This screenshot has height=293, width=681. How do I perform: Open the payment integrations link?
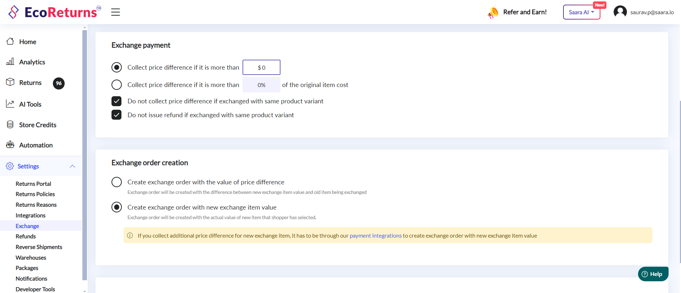pyautogui.click(x=375, y=236)
